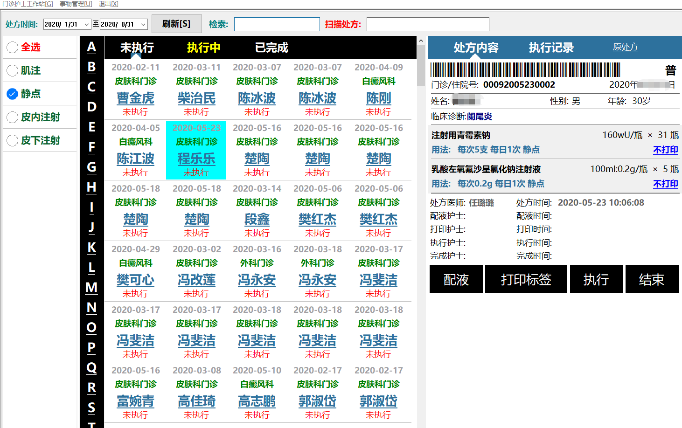Open the 原处方 link
This screenshot has height=428, width=682.
(625, 47)
